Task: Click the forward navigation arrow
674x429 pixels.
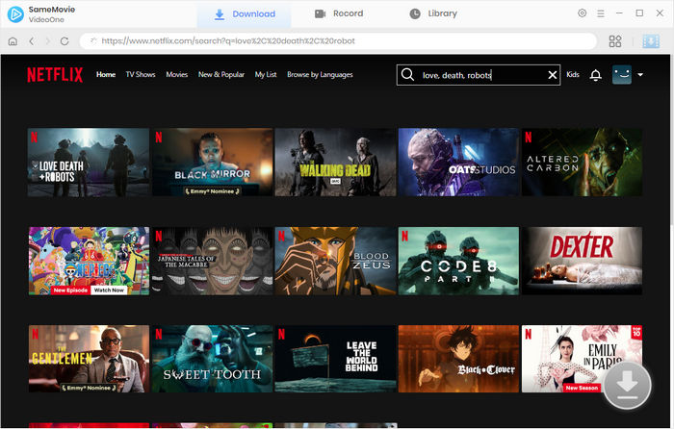Action: [x=48, y=41]
